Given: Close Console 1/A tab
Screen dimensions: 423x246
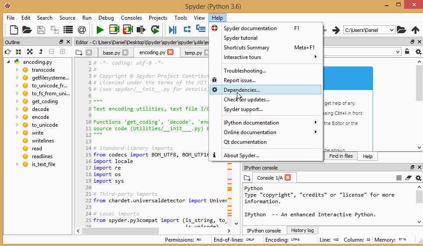Looking at the screenshot, I should pyautogui.click(x=288, y=178).
